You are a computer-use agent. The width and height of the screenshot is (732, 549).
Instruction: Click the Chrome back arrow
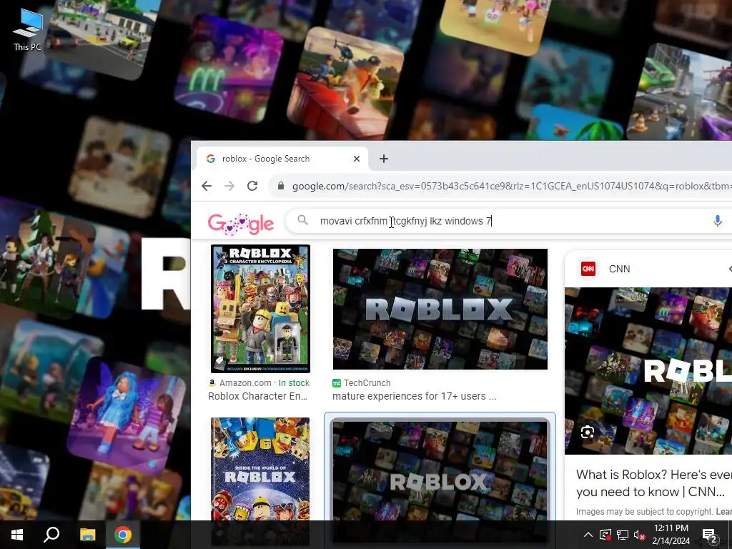pos(207,186)
